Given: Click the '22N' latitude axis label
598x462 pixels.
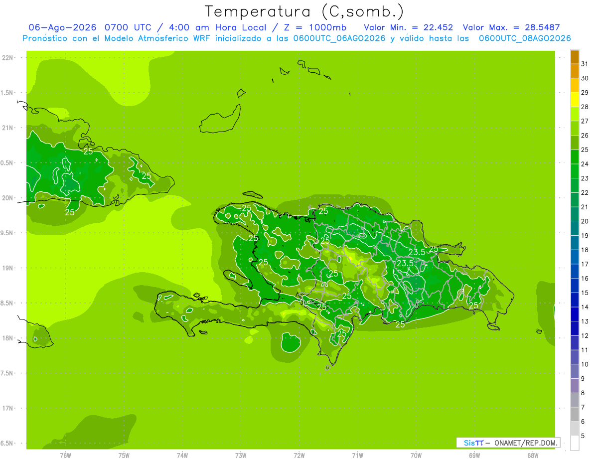Looking at the screenshot, I should pyautogui.click(x=7, y=58).
